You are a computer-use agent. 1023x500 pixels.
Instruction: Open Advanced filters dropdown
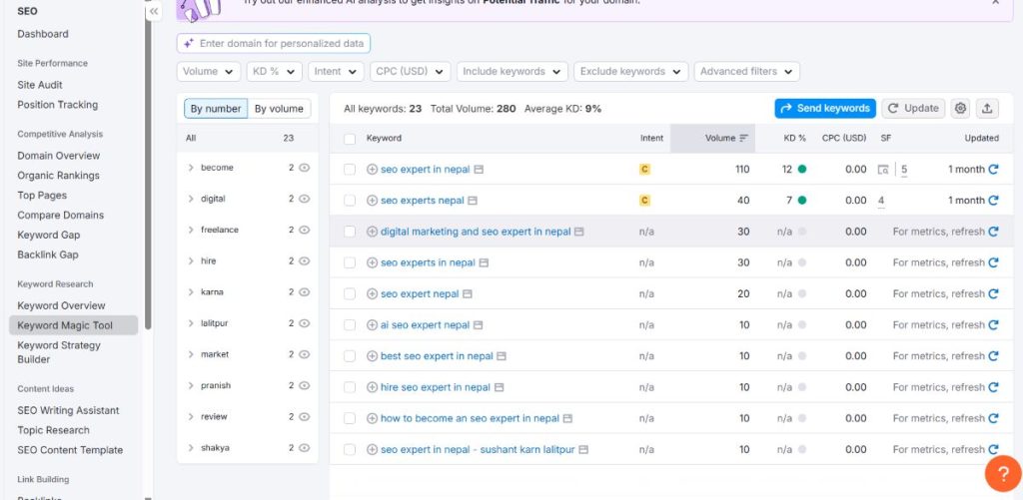click(747, 72)
